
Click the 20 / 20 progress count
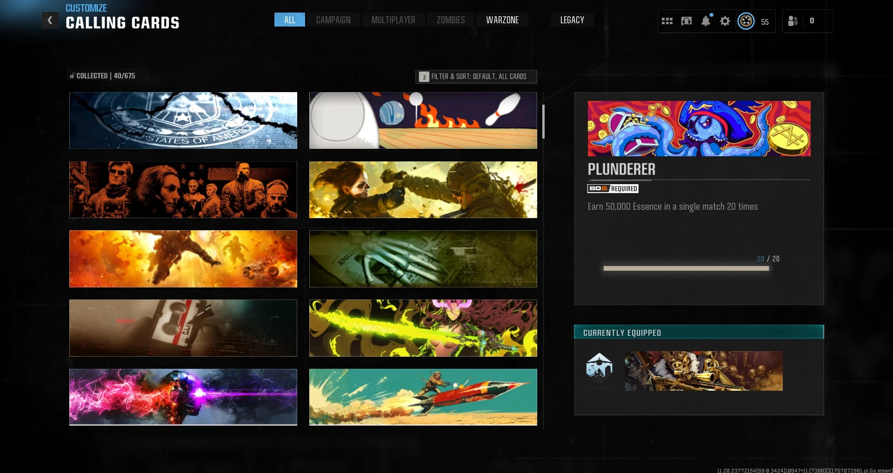click(768, 259)
